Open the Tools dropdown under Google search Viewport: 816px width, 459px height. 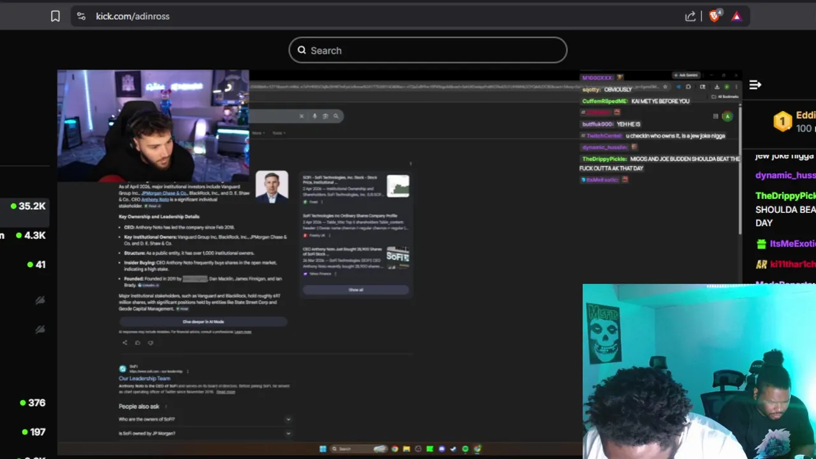279,133
